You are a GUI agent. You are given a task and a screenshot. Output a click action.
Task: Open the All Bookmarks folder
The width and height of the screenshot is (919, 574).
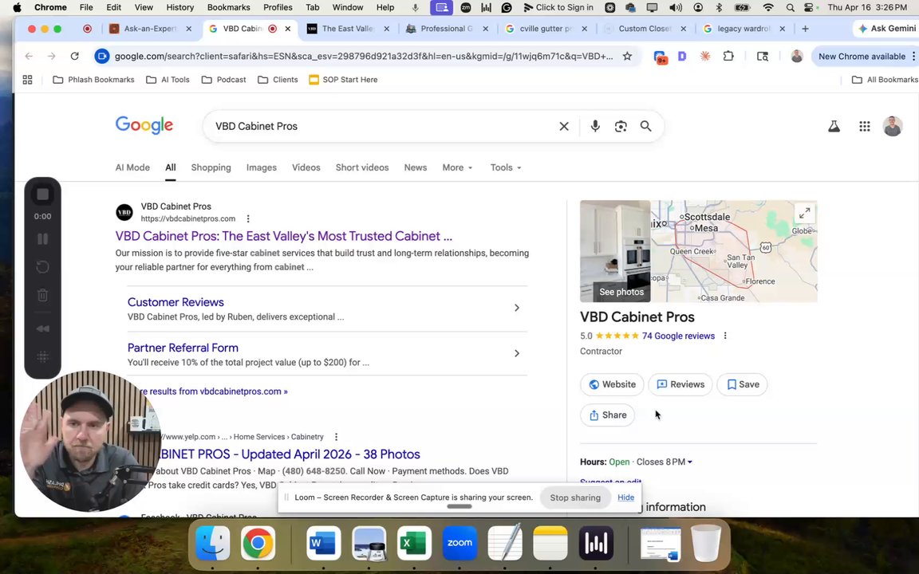[x=885, y=80]
